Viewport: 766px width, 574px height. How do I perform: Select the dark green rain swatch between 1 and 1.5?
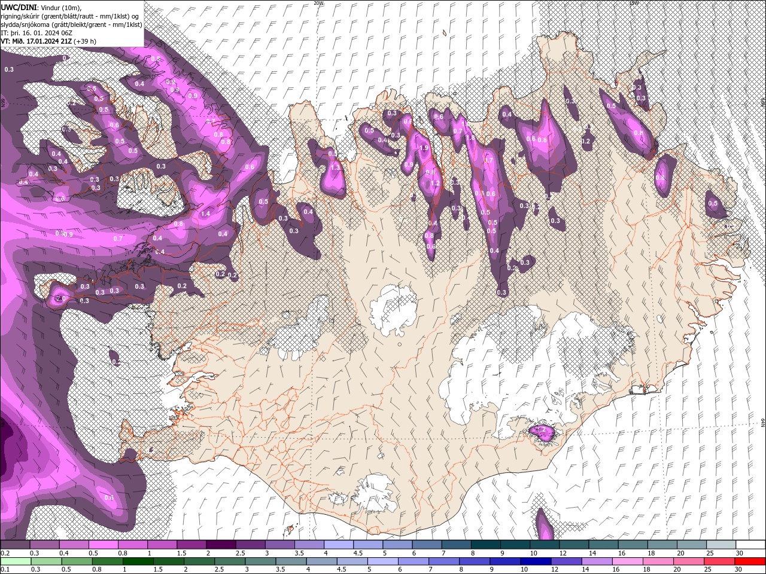point(138,561)
